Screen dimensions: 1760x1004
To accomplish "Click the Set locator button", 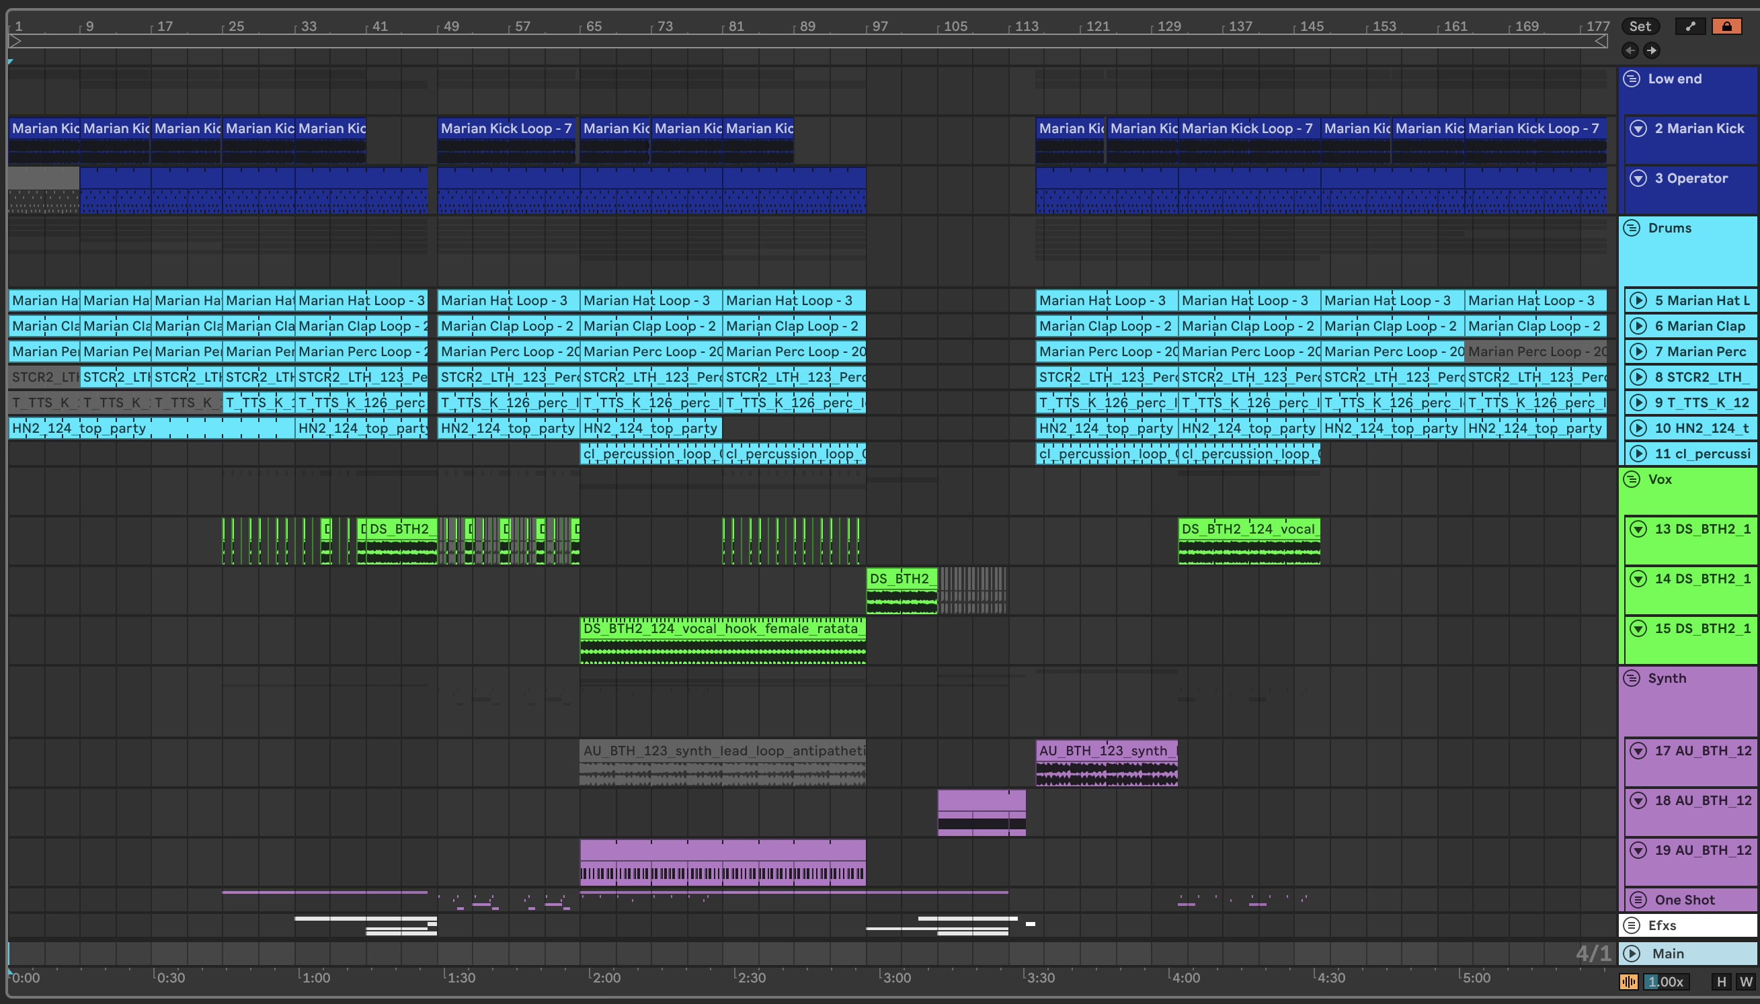I will [1640, 26].
